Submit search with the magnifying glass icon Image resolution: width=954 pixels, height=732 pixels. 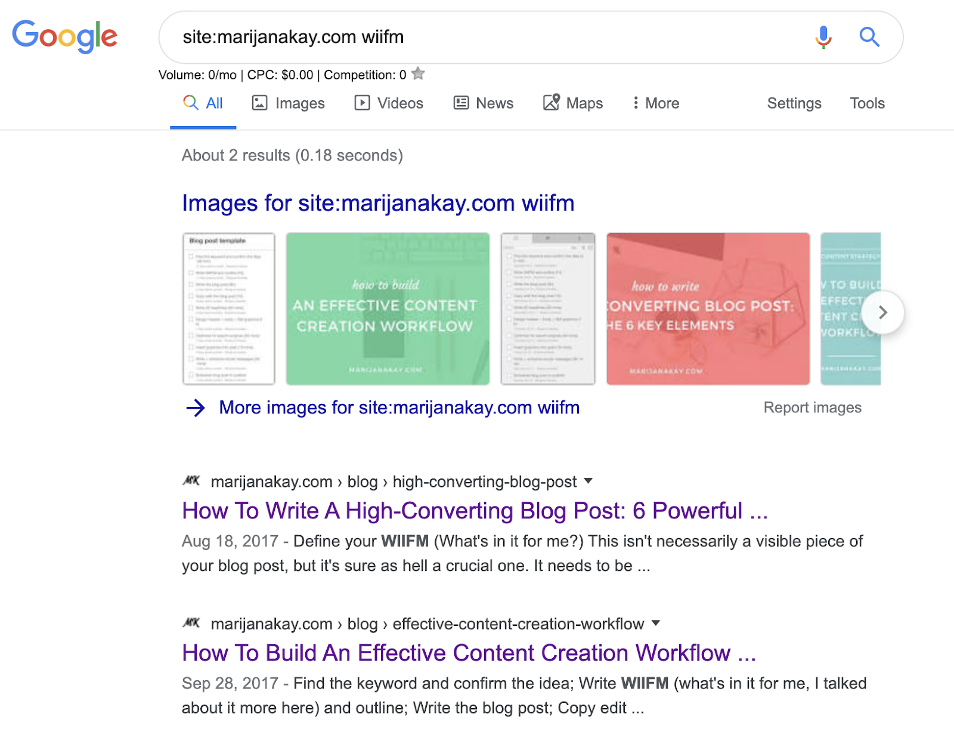pyautogui.click(x=869, y=37)
